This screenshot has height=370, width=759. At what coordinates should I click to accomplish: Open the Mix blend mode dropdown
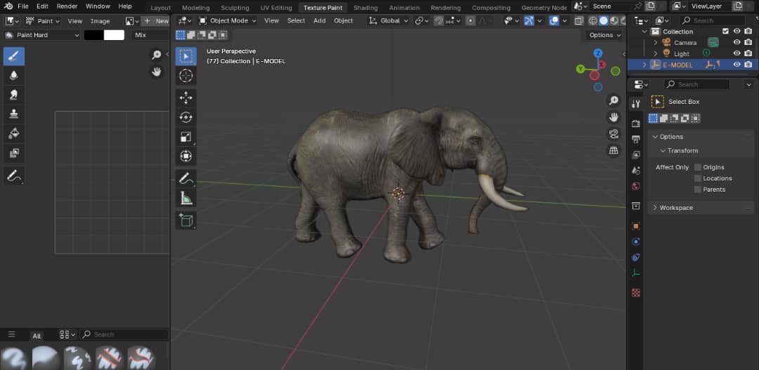[x=150, y=35]
